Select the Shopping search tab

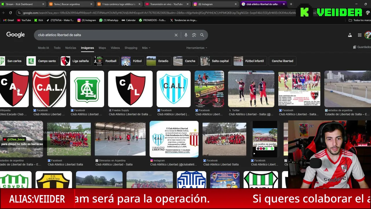131,48
